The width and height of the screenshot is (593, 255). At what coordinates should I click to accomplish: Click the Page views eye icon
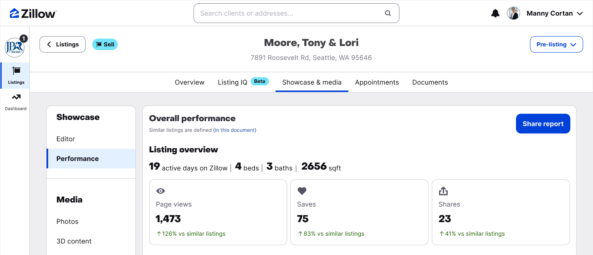pyautogui.click(x=161, y=191)
